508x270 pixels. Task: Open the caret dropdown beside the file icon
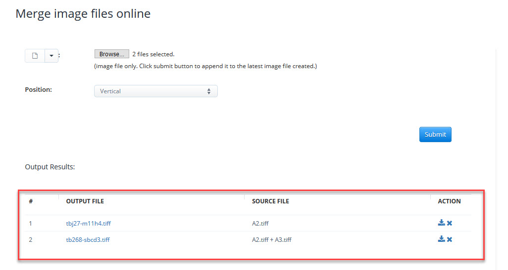[x=51, y=56]
